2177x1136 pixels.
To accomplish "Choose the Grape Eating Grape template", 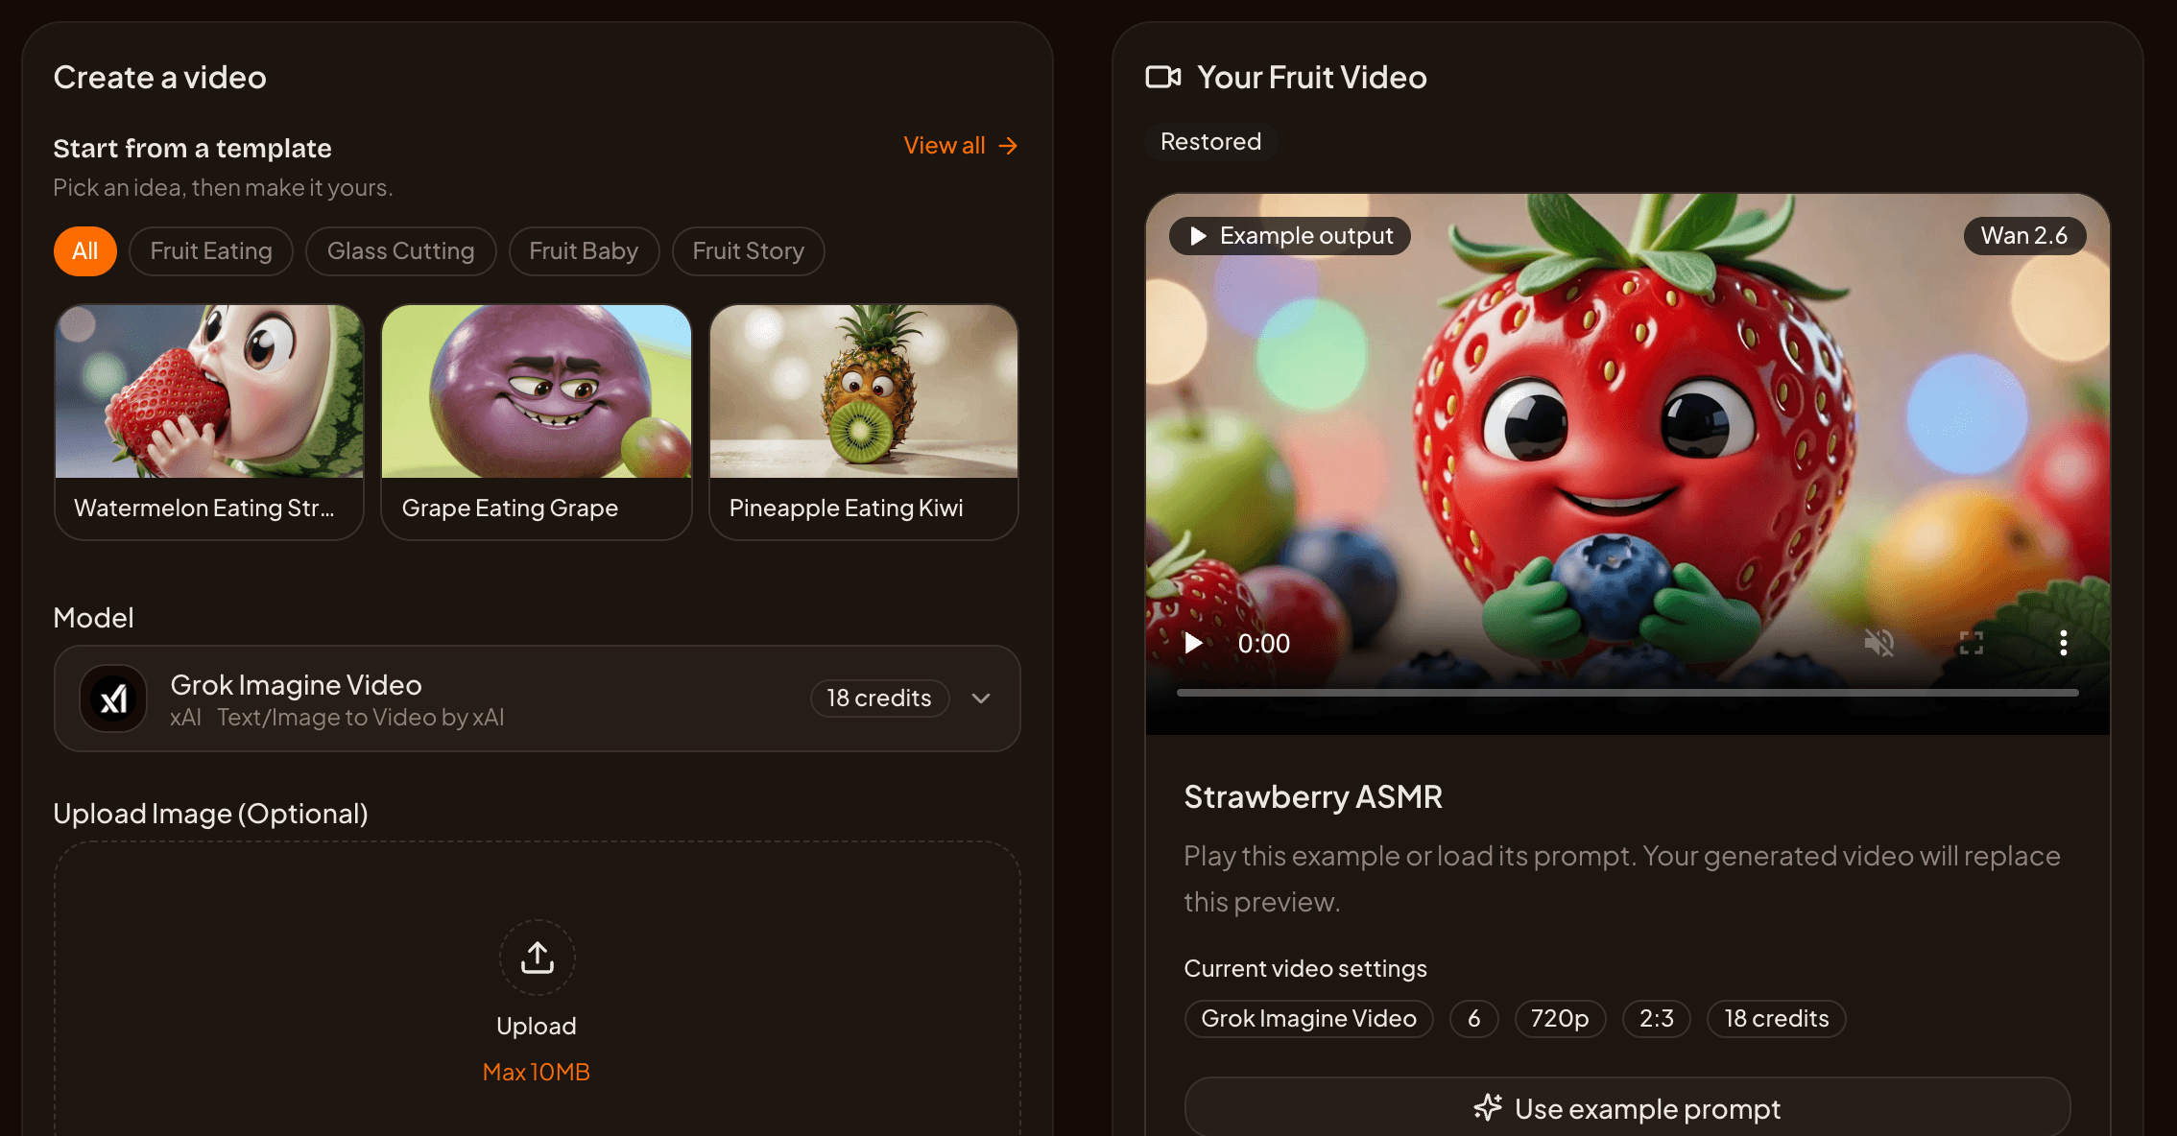I will 537,422.
